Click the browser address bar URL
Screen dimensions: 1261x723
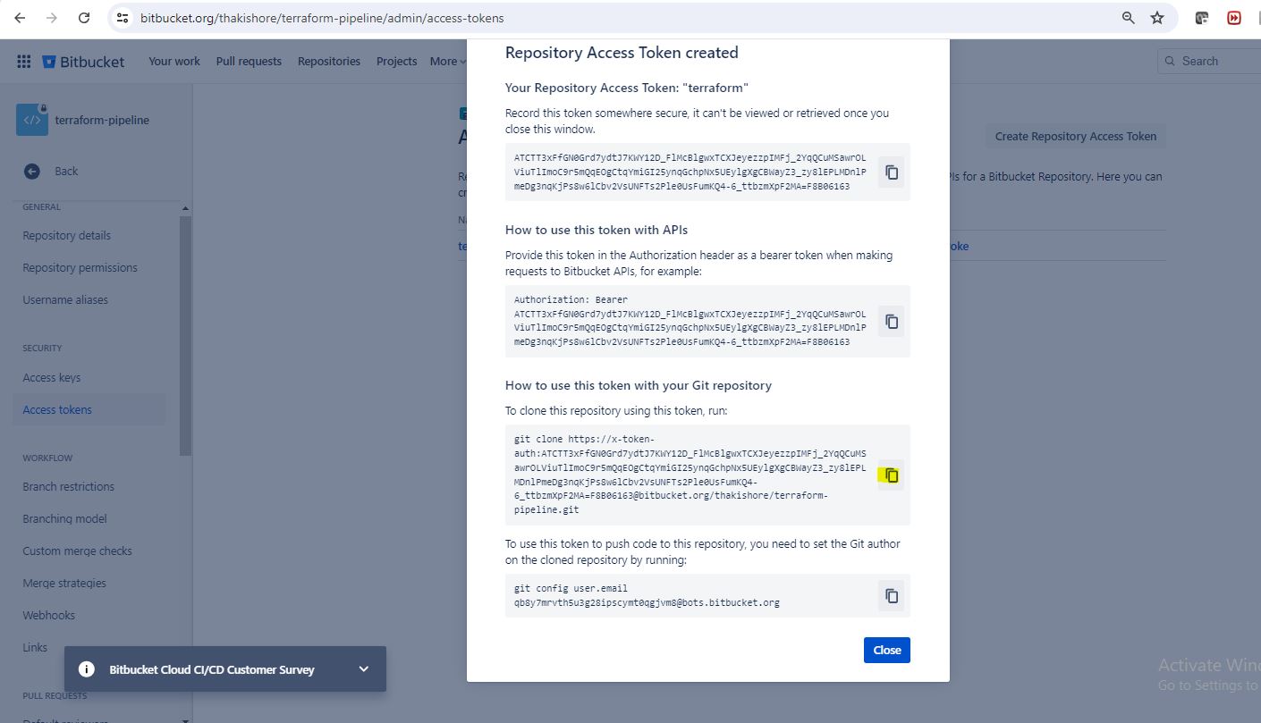click(x=322, y=18)
